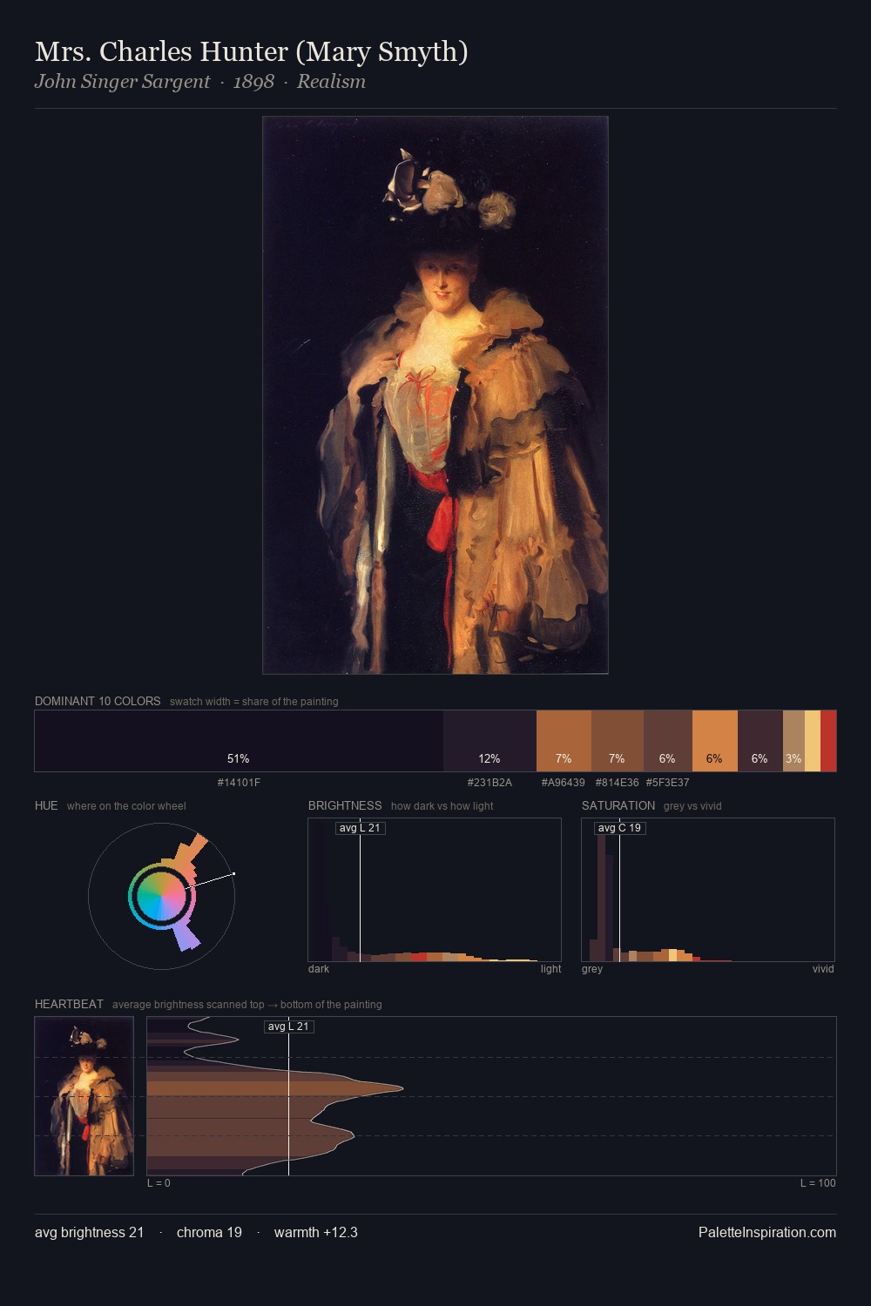This screenshot has width=871, height=1306.
Task: Open the large Sargent portrait image
Action: coord(435,395)
